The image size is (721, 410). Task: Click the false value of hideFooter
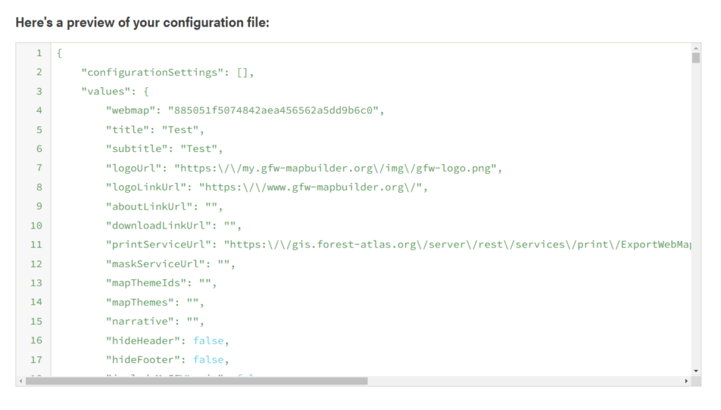[x=208, y=359]
